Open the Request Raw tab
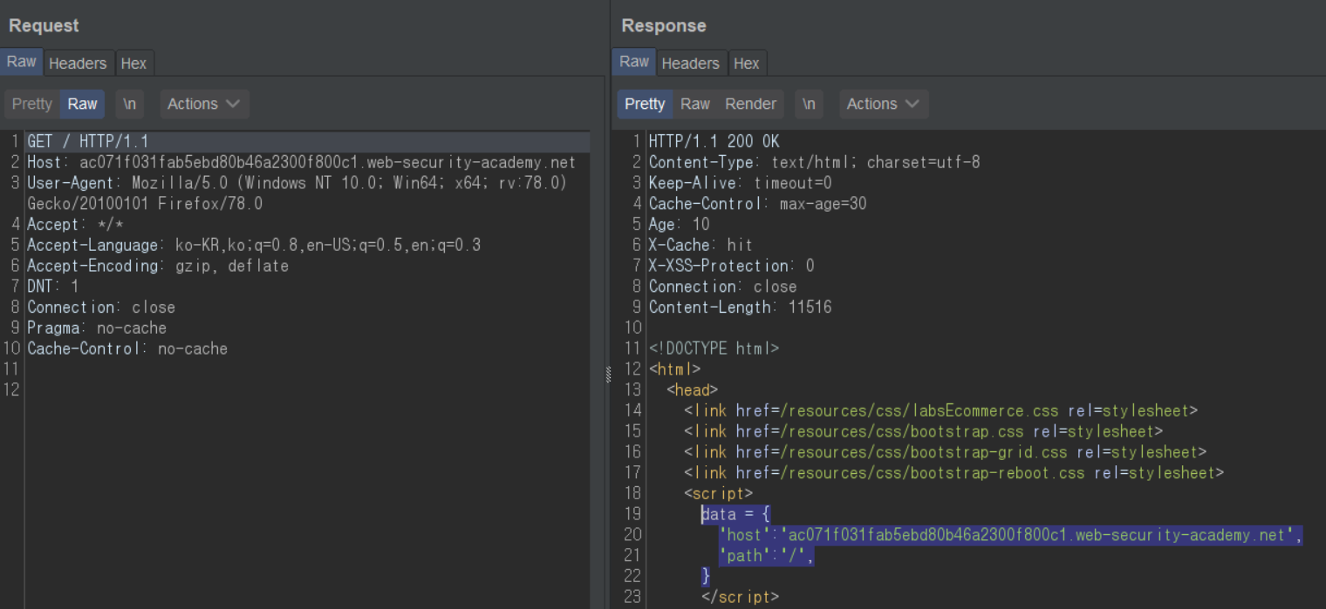 [x=22, y=62]
